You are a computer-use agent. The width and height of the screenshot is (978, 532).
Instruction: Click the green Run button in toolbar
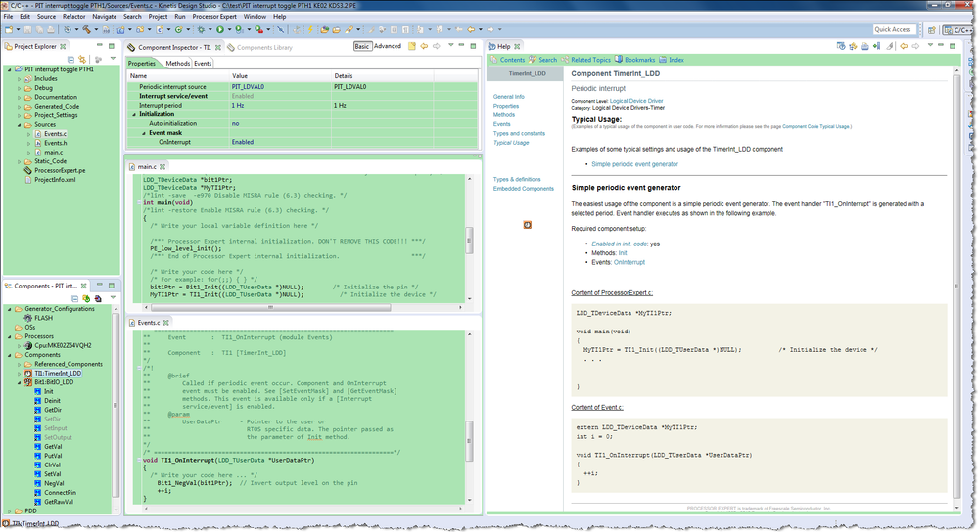220,29
